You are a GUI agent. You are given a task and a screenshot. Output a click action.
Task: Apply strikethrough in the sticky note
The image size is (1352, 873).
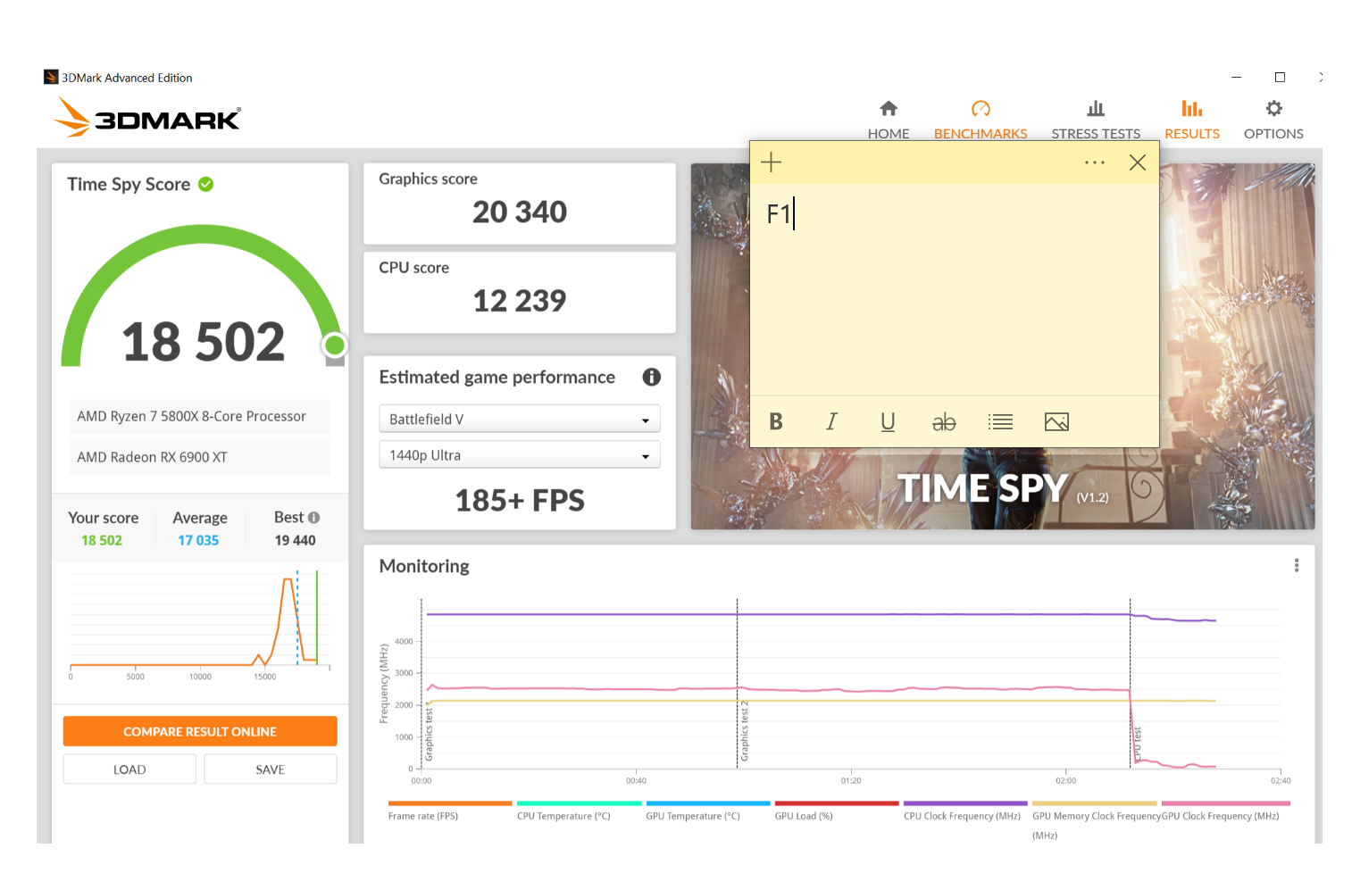(944, 421)
